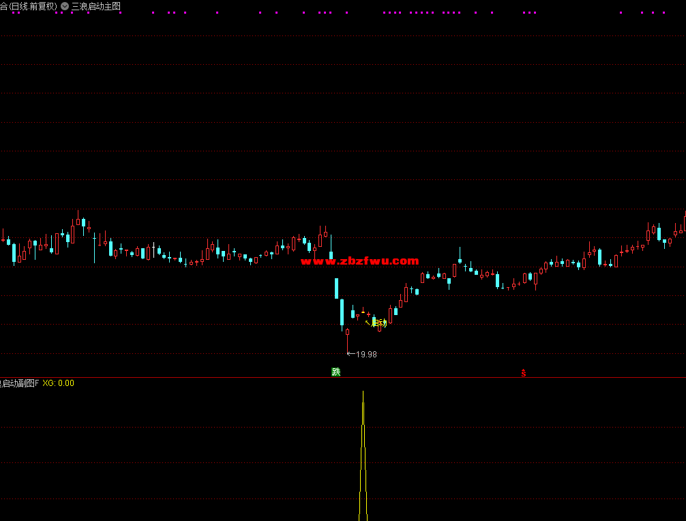This screenshot has width=686, height=521.
Task: Click the 三浪启动主图 indicator title
Action: (x=95, y=5)
